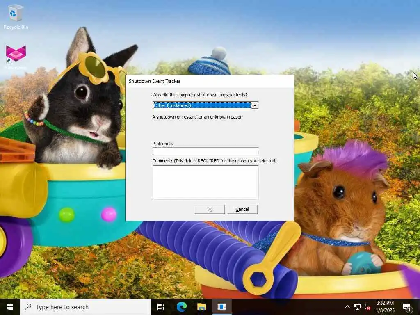Viewport: 420px width, 315px height.
Task: Launch Microsoft Edge from the taskbar
Action: click(x=181, y=307)
